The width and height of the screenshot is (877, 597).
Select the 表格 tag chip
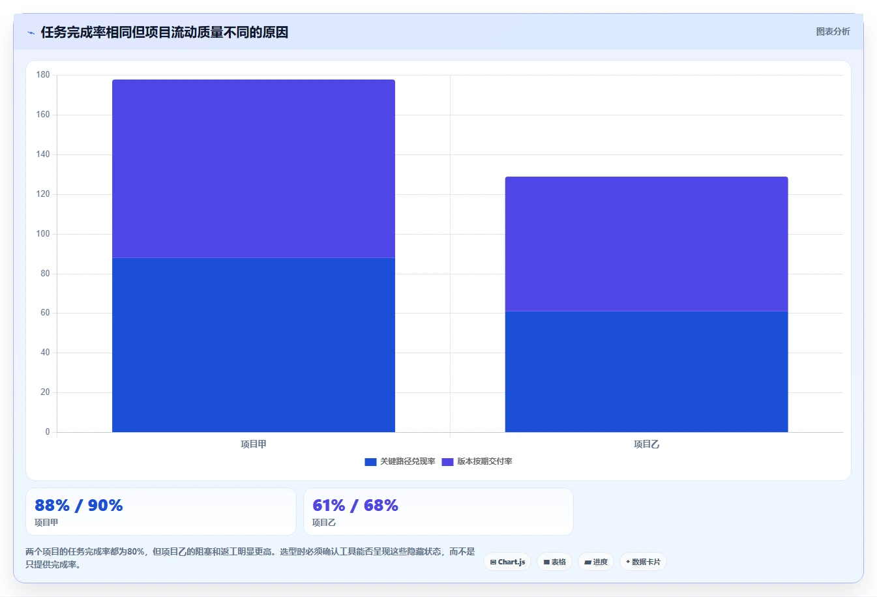pyautogui.click(x=554, y=562)
